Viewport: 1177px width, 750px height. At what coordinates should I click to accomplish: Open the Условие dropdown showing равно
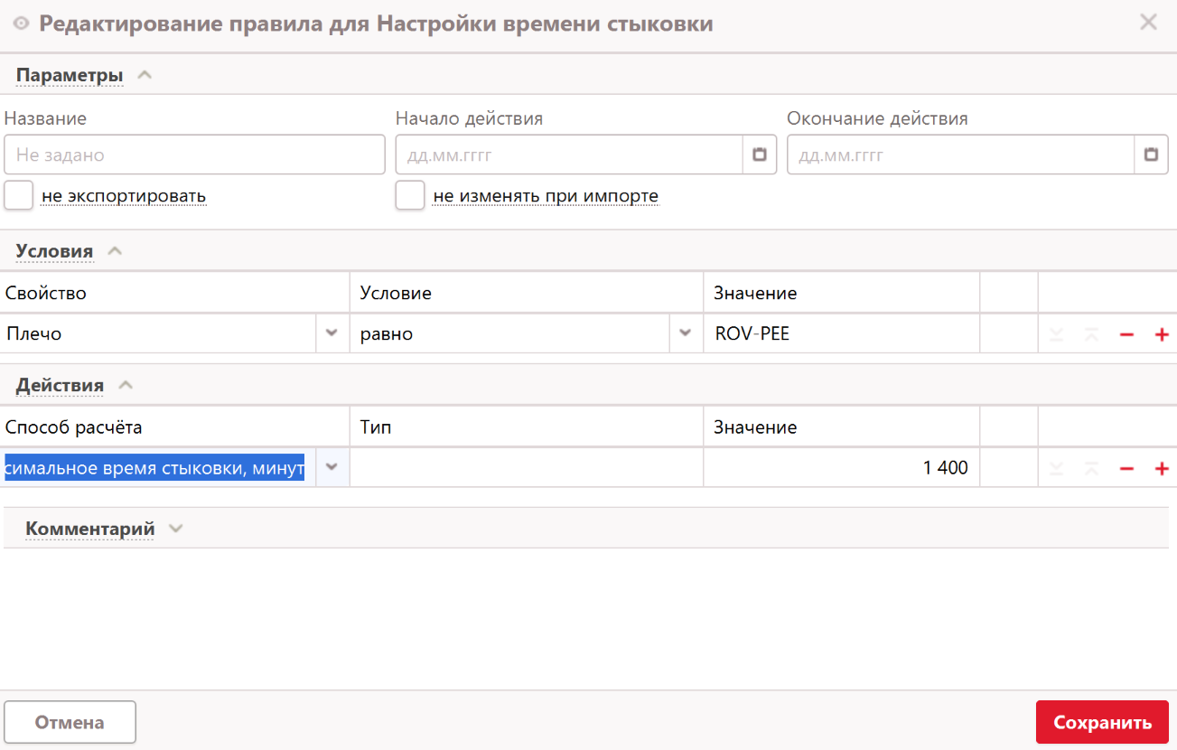click(686, 333)
